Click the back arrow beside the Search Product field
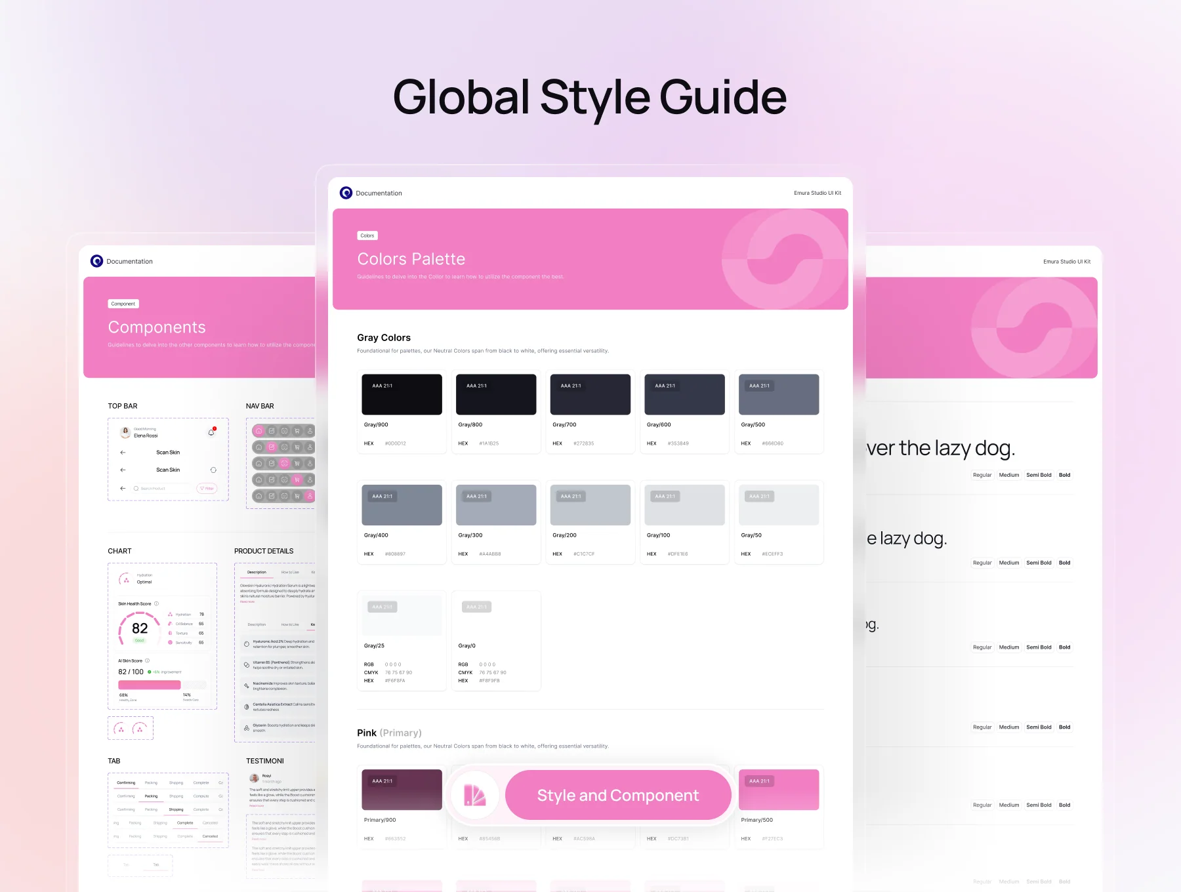The height and width of the screenshot is (892, 1181). [x=123, y=489]
